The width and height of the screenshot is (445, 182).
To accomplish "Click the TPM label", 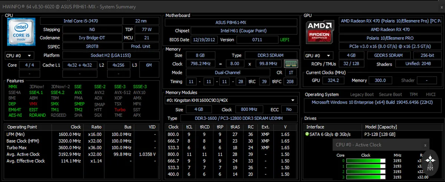I will 413,95.
